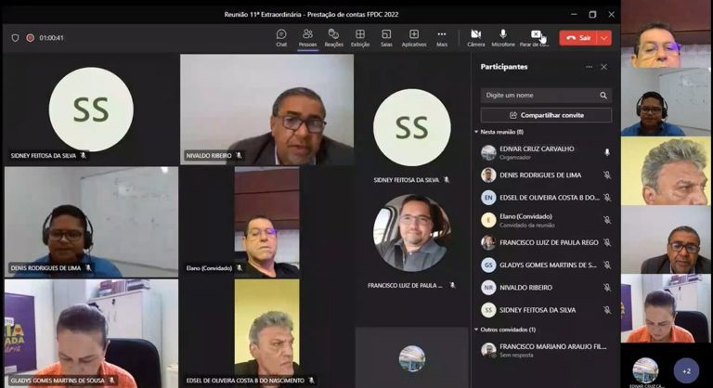Click muted mic icon beside NIVALDO RIBEIRO list entry
This screenshot has width=713, height=388.
coord(606,288)
